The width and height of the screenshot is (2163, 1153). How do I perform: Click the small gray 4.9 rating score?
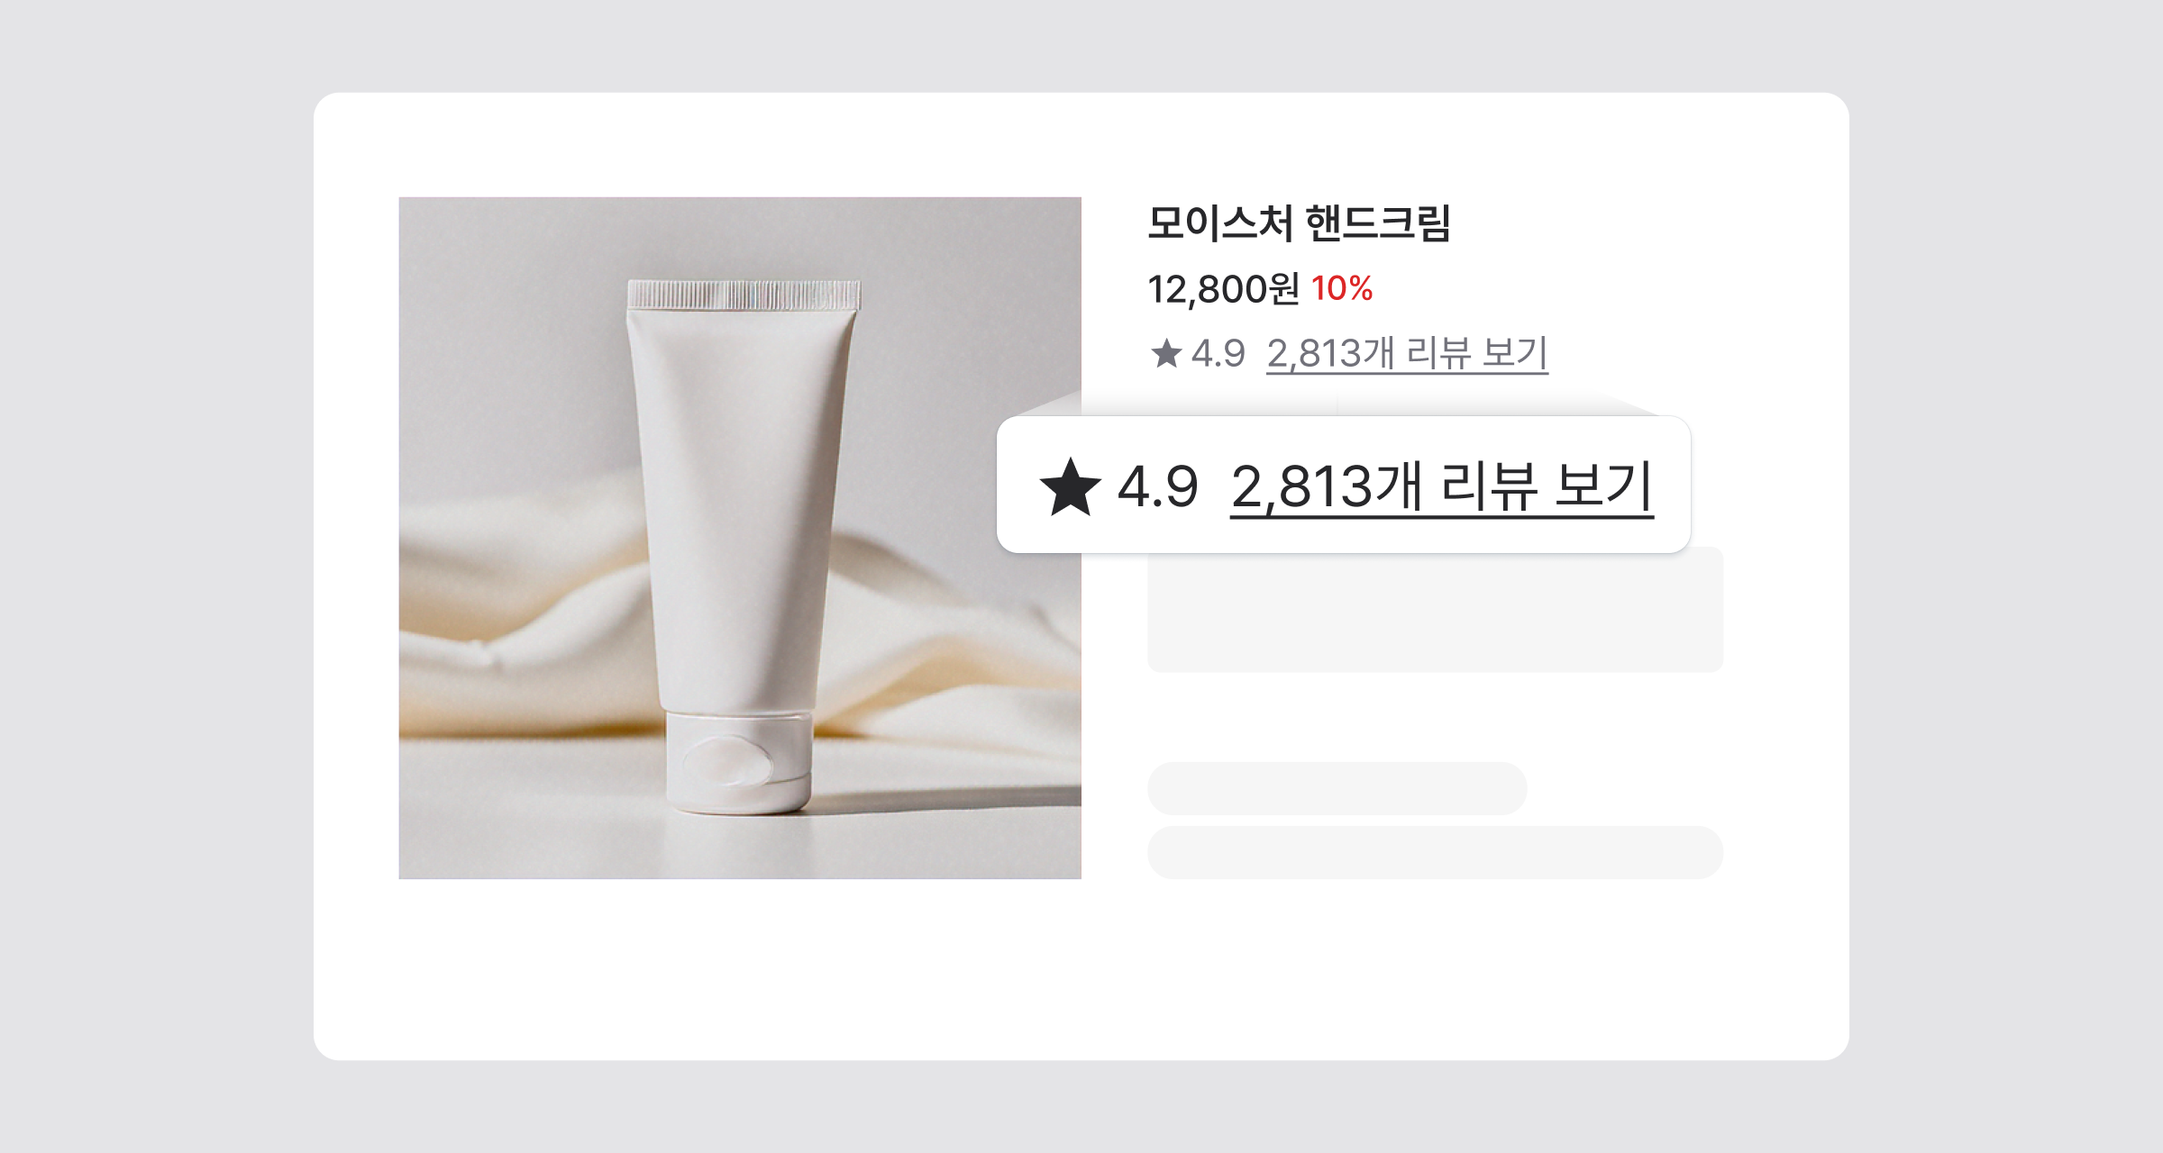(1218, 353)
